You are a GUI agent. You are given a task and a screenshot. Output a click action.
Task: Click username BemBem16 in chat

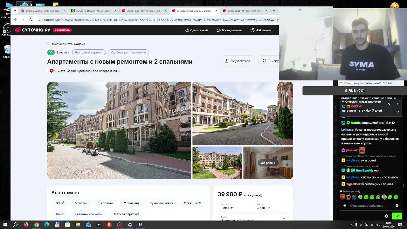tap(364, 171)
